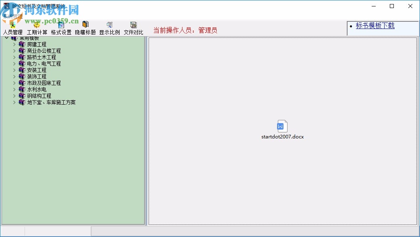Open the 人员管理 (personnel management) tool
Screen dimensions: 420x237
[x=12, y=27]
